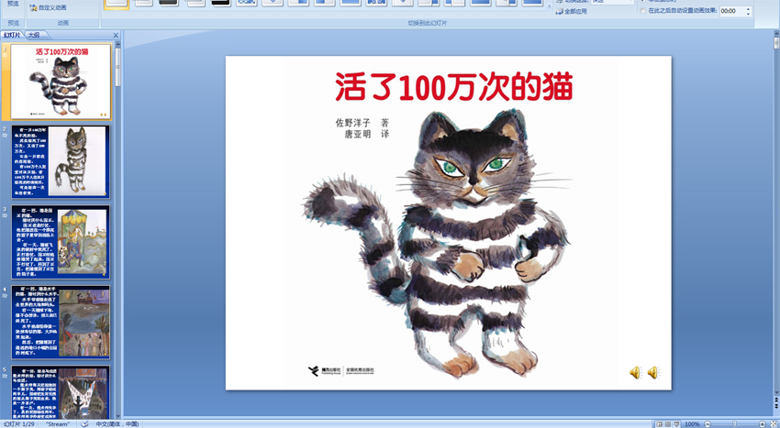Switch to Slide Sorter view icon
The width and height of the screenshot is (780, 428).
pos(668,424)
